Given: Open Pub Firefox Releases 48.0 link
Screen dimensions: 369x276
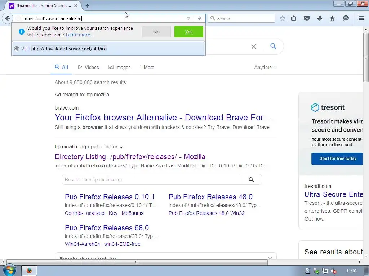Looking at the screenshot, I should point(210,197).
